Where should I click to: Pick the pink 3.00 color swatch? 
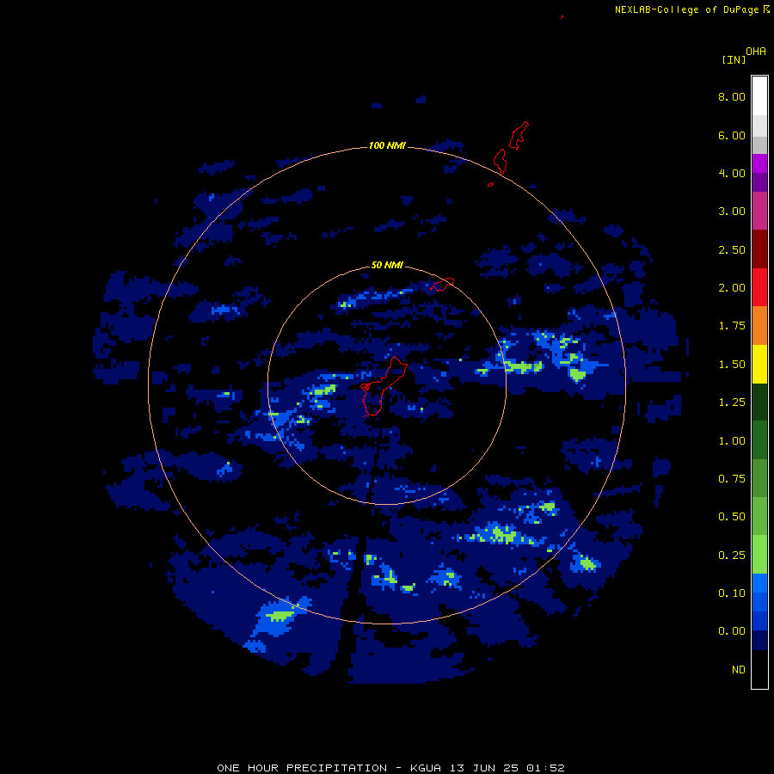(x=759, y=211)
